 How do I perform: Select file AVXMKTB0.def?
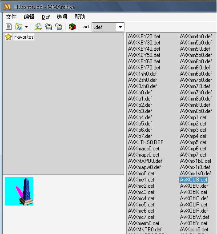pos(145,230)
